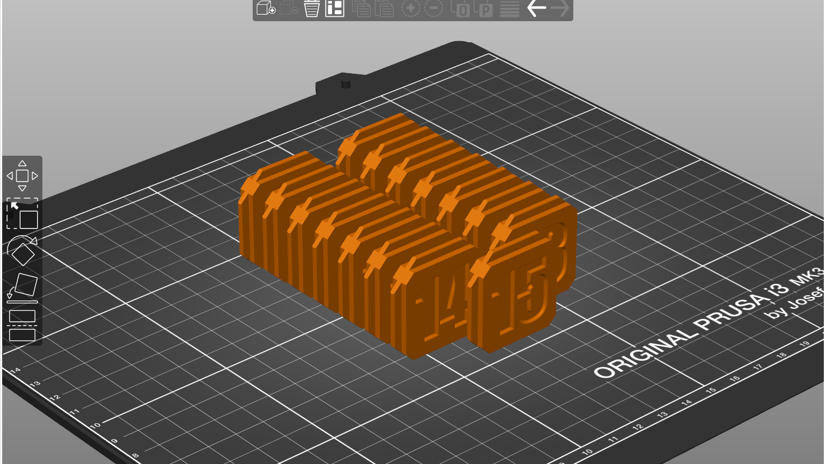Screen dimensions: 826x464
Task: Select the Place on face tool
Action: 22,286
